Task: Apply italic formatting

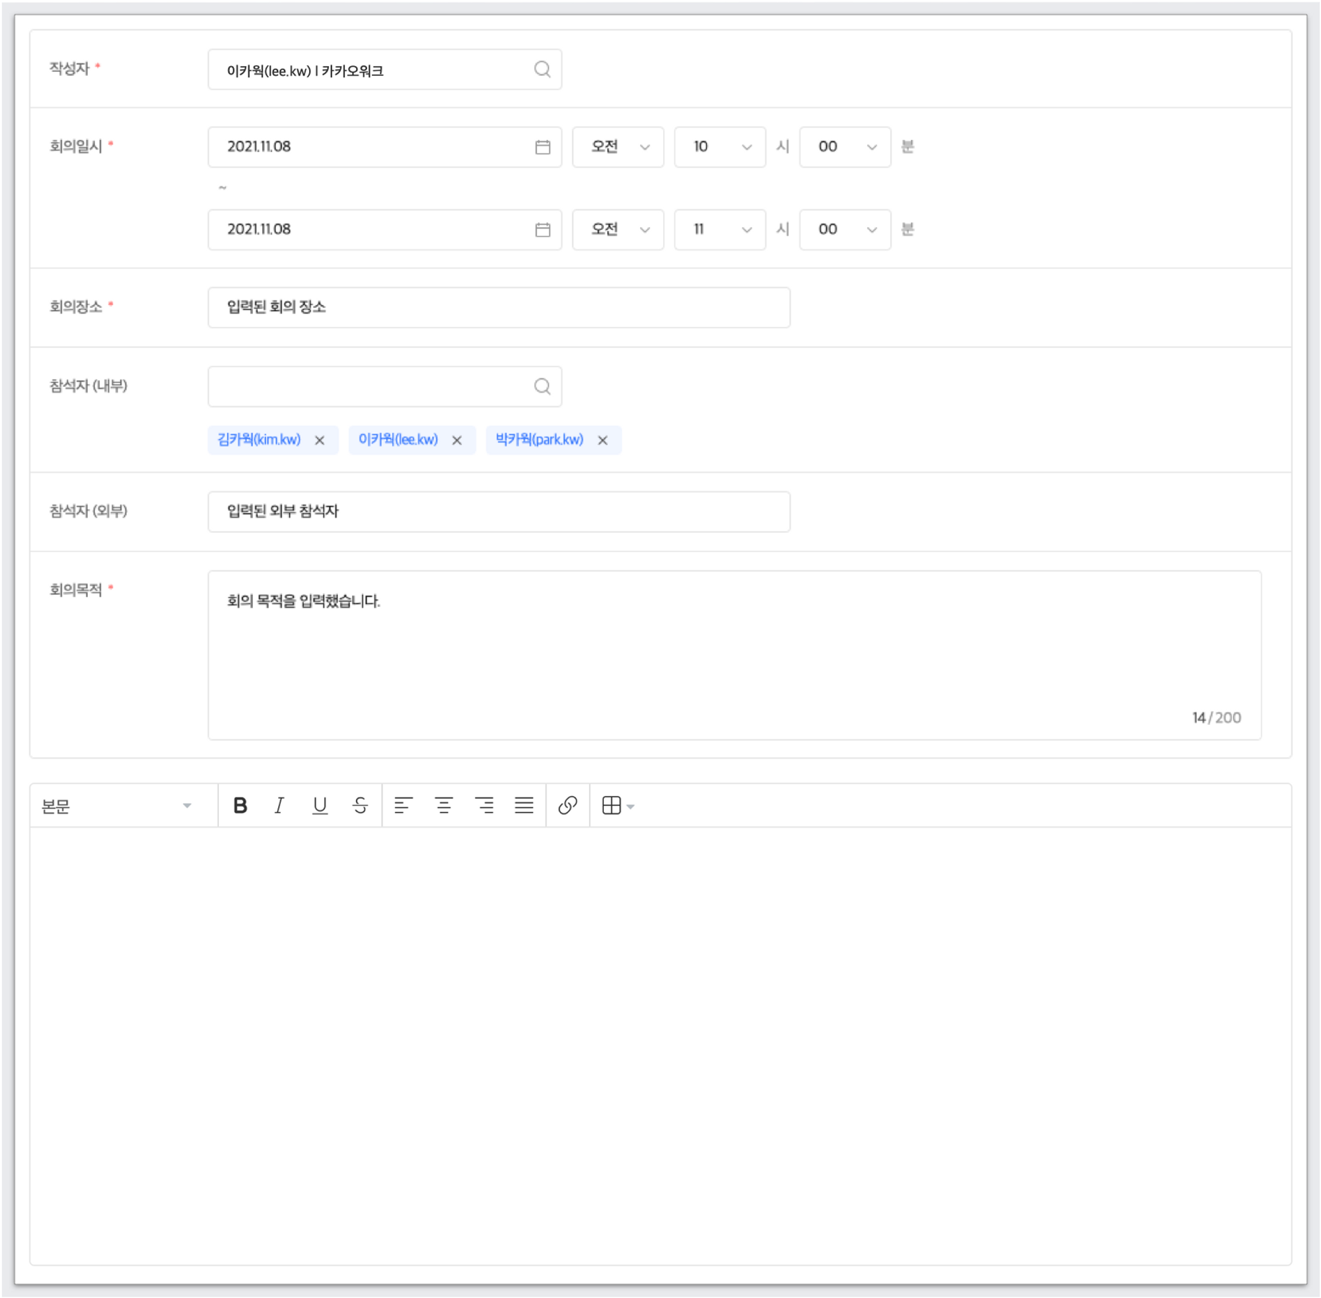Action: (279, 805)
